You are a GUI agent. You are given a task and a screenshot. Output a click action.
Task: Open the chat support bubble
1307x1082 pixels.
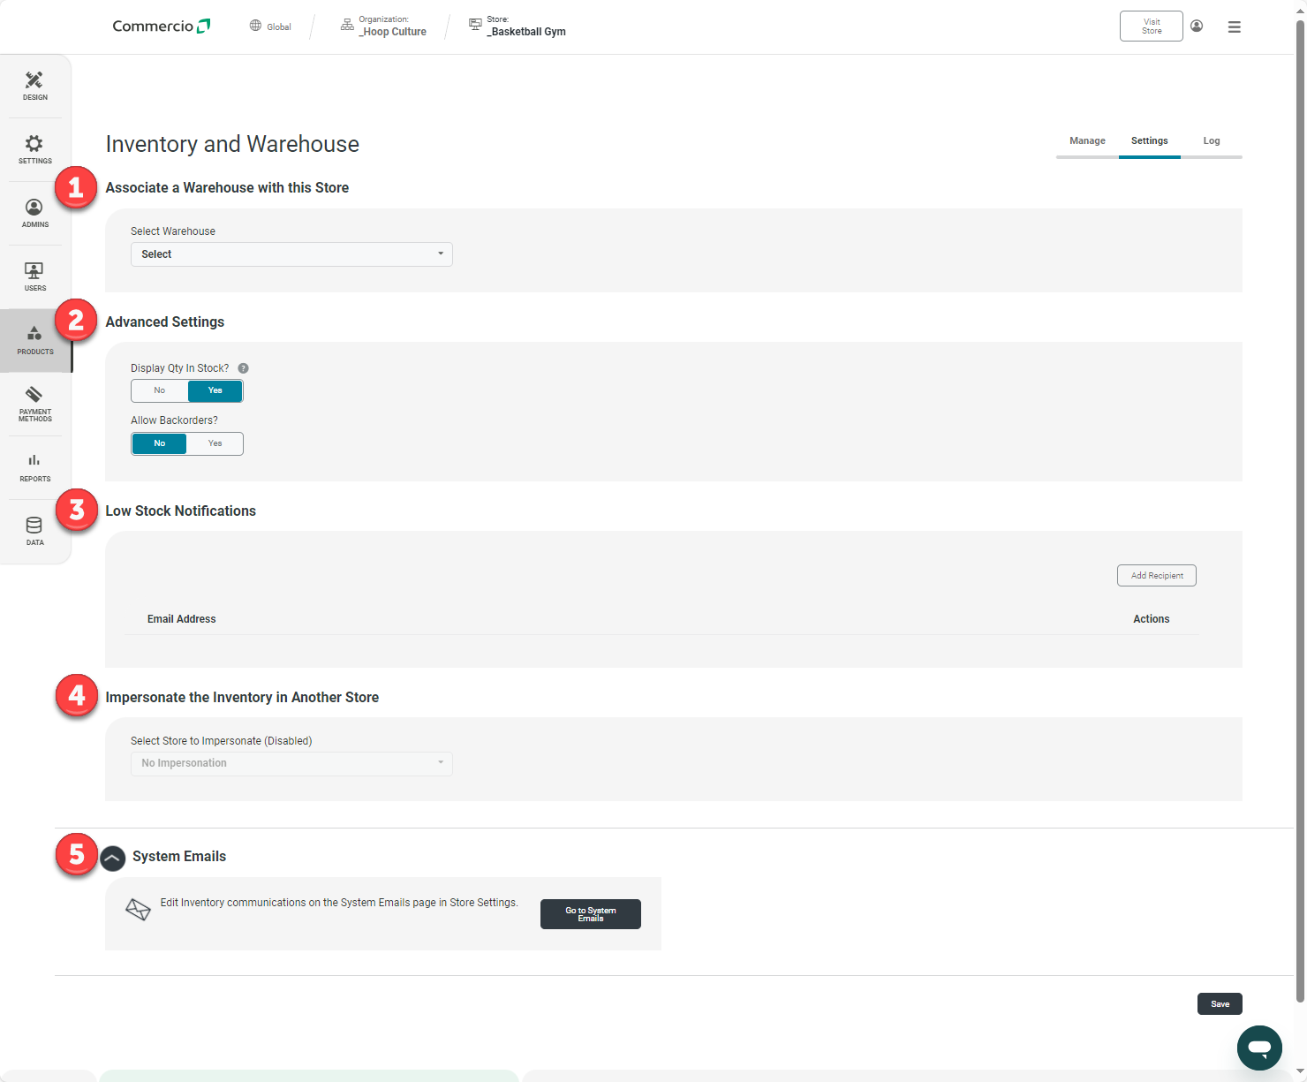(x=1259, y=1048)
